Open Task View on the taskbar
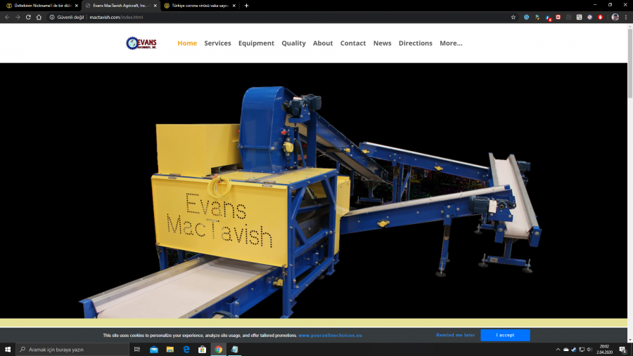Screen dimensions: 633x356 (x=137, y=350)
